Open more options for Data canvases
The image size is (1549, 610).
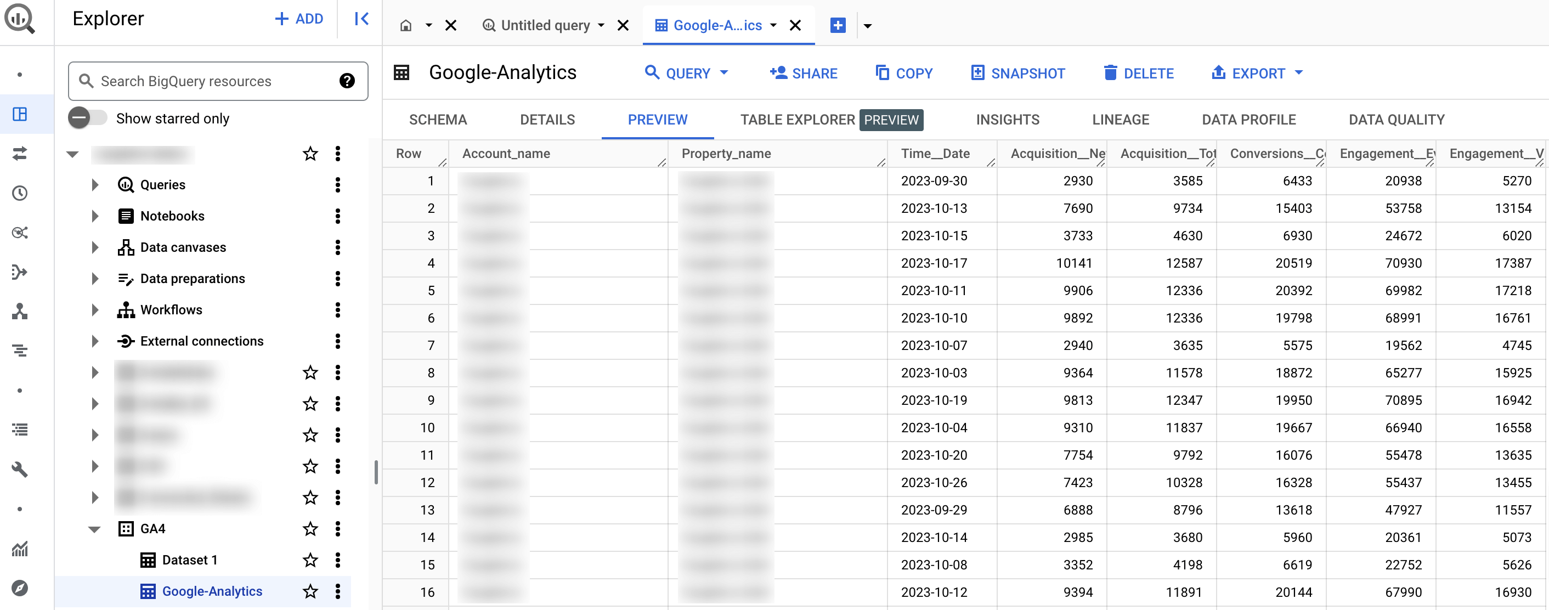click(x=338, y=247)
